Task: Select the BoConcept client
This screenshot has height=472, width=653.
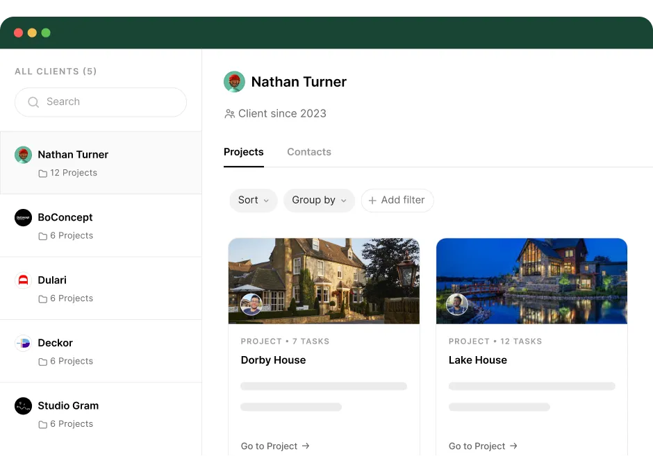Action: tap(101, 226)
